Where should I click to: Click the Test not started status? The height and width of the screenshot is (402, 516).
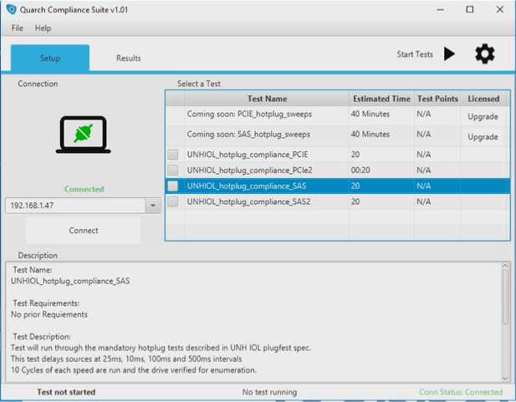pos(66,392)
